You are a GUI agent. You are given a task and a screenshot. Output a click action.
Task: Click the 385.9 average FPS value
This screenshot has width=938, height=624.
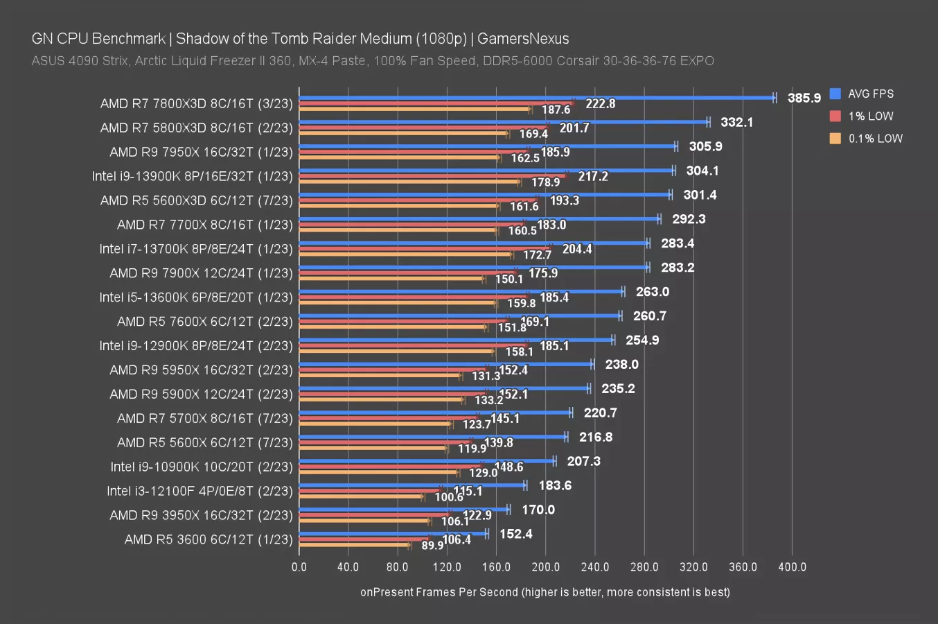pos(804,98)
